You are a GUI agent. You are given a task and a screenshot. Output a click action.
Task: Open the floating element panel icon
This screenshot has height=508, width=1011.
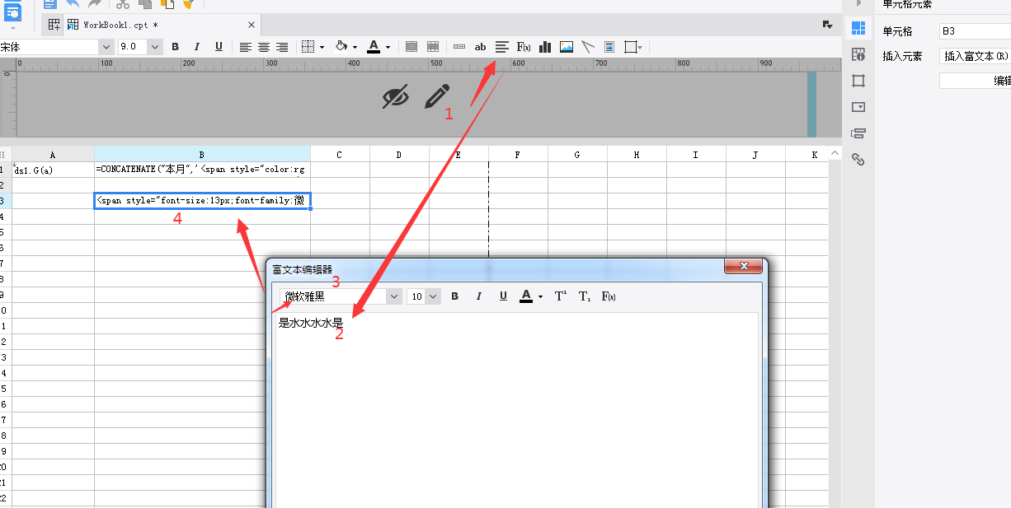click(858, 81)
